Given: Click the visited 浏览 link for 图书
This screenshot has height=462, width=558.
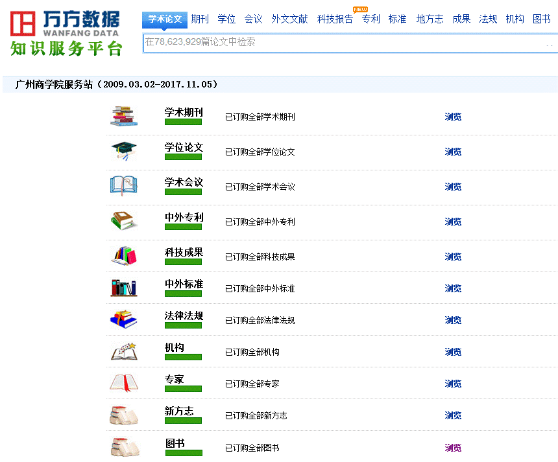Looking at the screenshot, I should tap(453, 448).
